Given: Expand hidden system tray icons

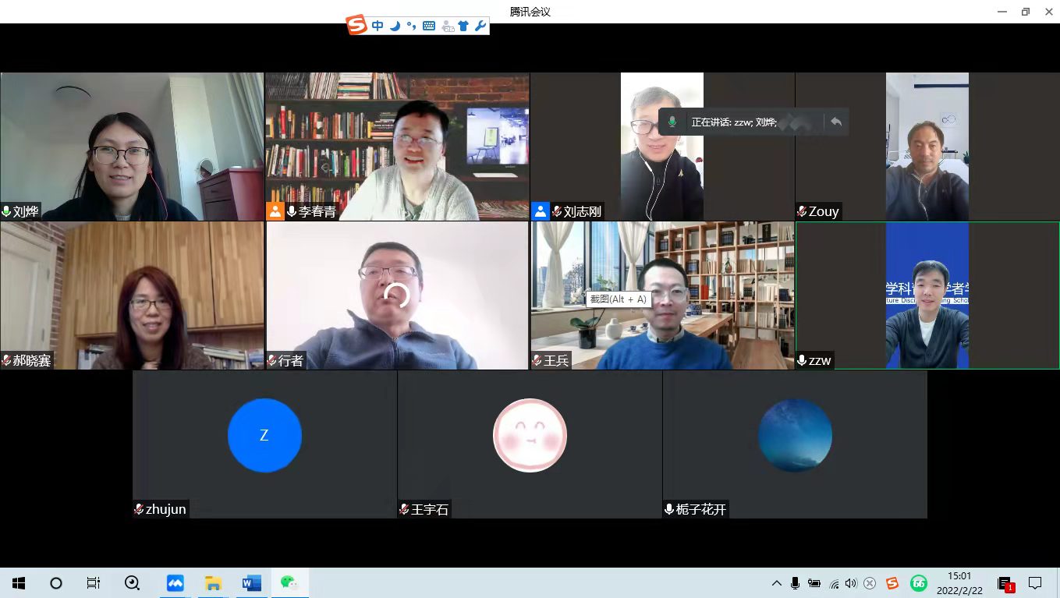Looking at the screenshot, I should [x=776, y=583].
